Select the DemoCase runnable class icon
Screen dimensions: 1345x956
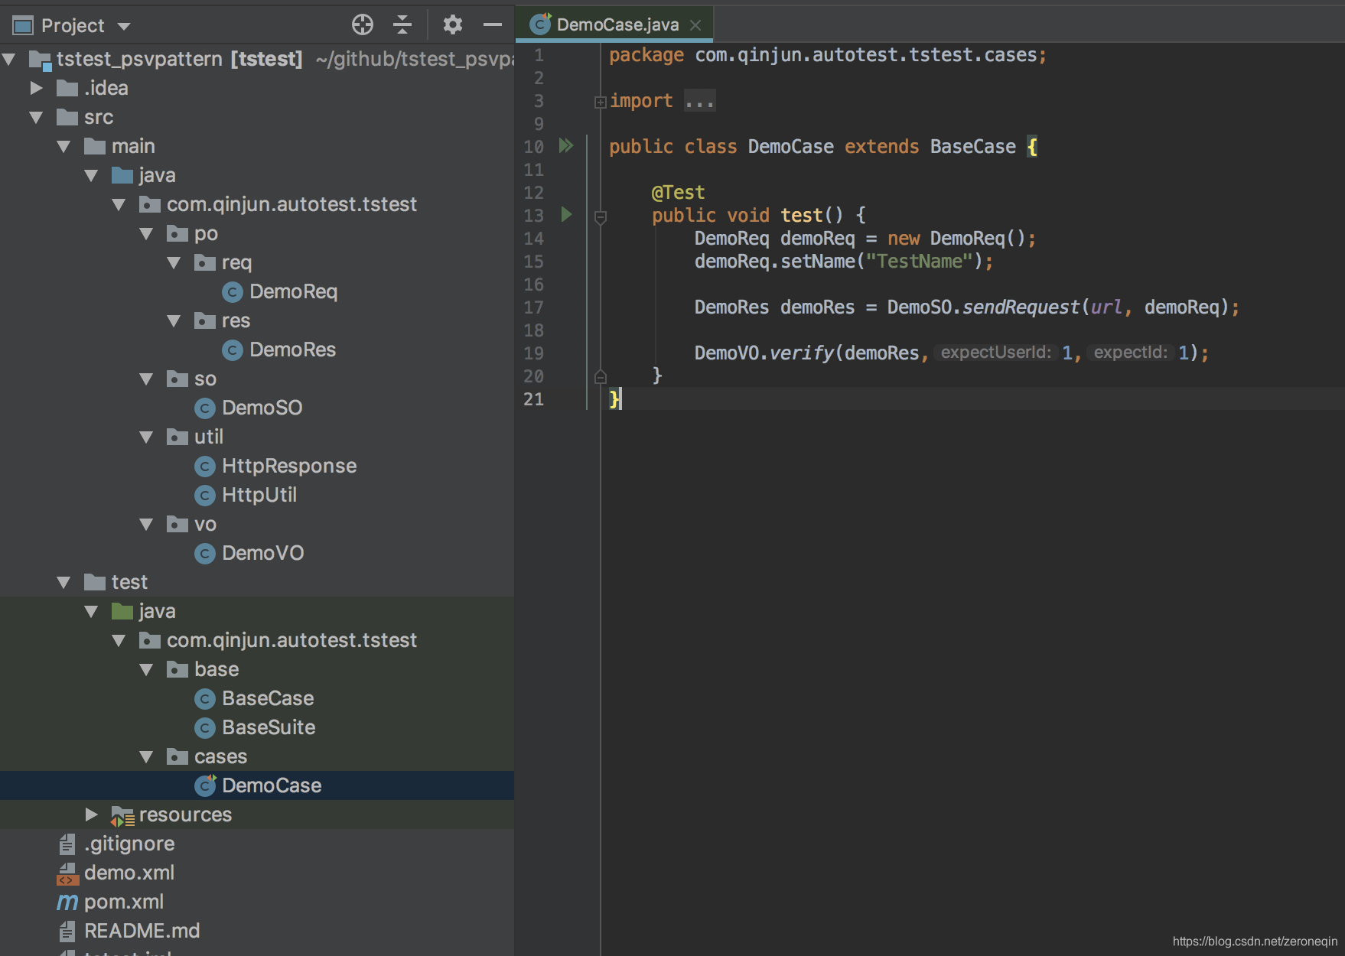tap(205, 785)
